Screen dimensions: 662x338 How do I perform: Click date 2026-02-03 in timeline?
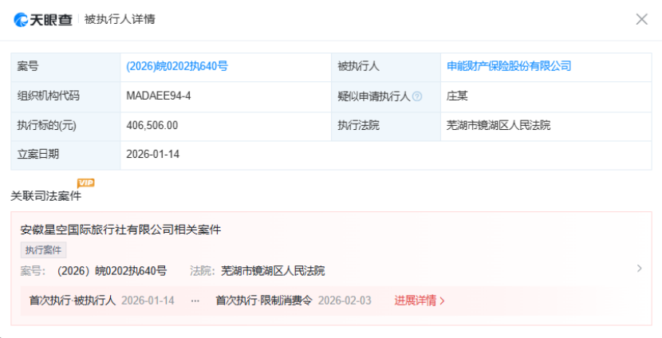345,301
